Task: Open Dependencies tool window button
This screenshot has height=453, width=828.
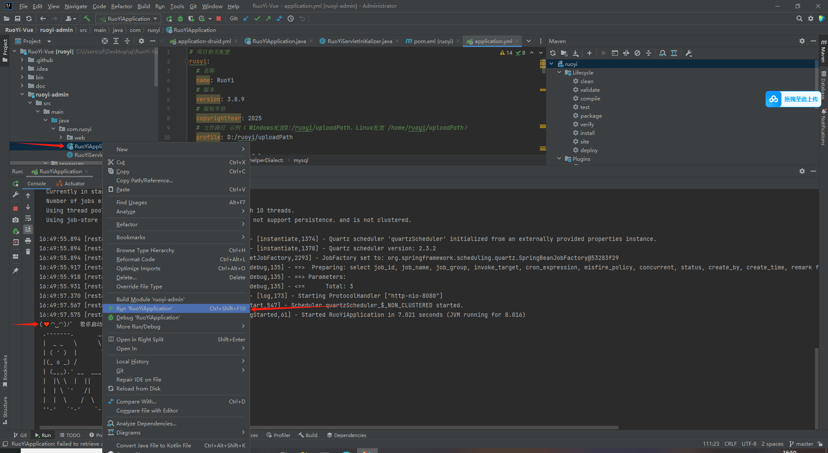Action: pyautogui.click(x=346, y=435)
